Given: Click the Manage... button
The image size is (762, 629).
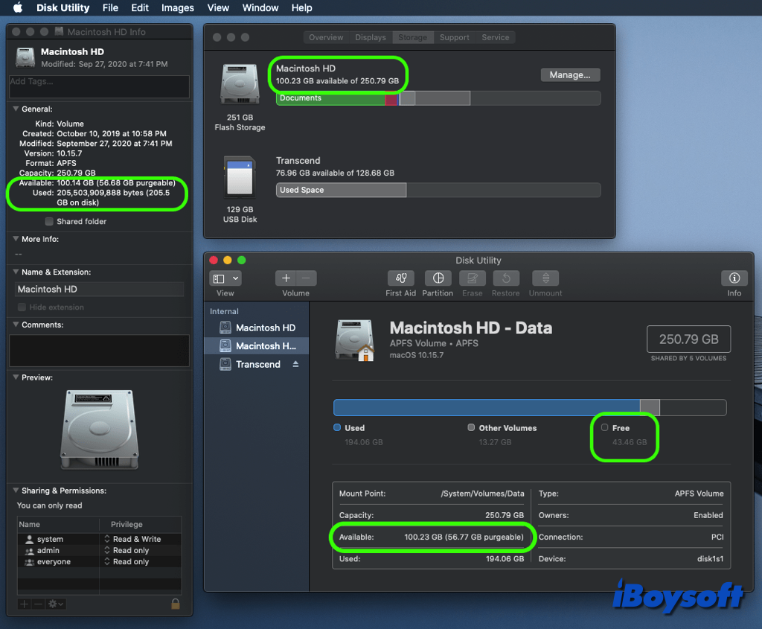Looking at the screenshot, I should tap(569, 74).
